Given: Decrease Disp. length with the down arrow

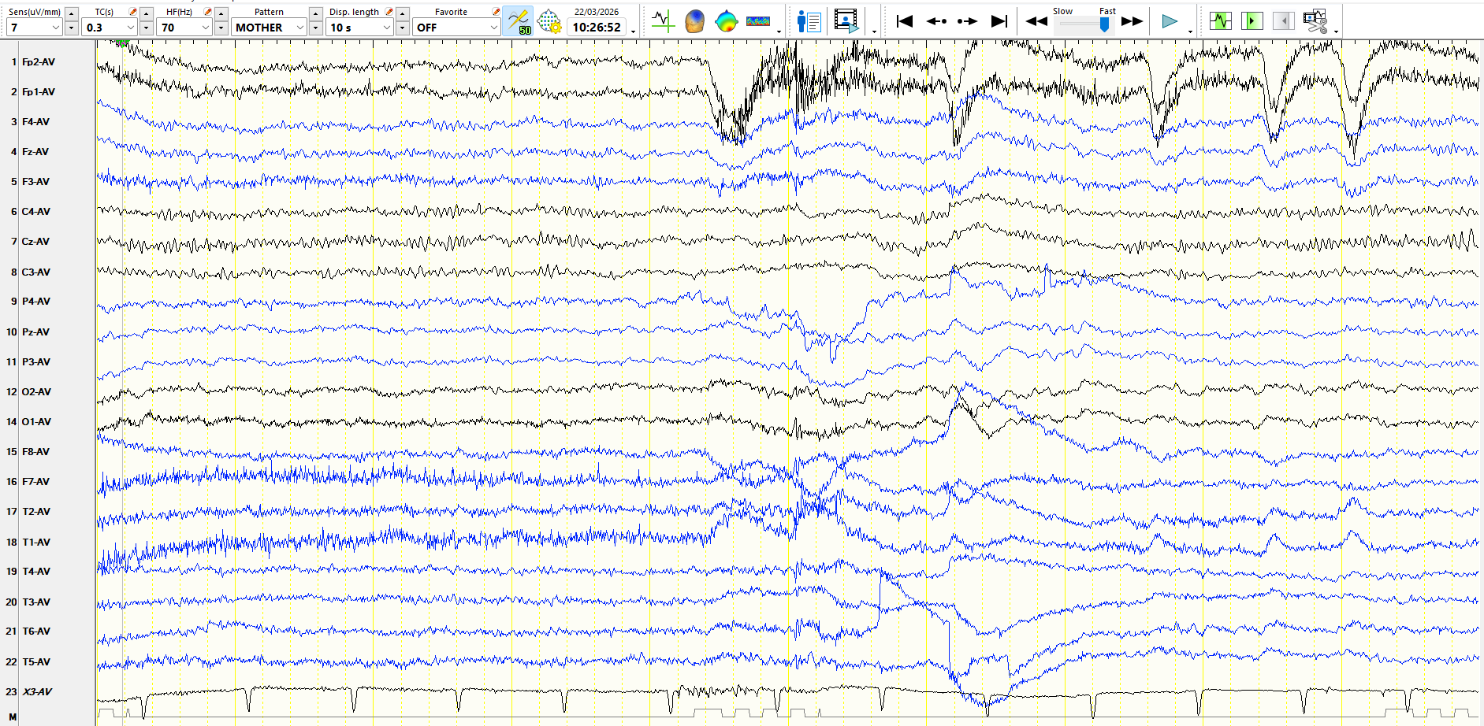Looking at the screenshot, I should coord(402,28).
